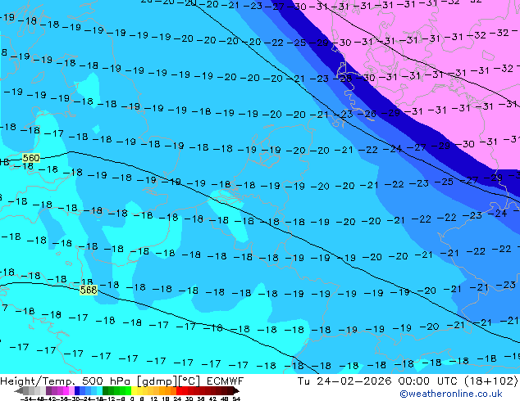Open the weatheronline.co.uk link
The image size is (520, 401).
pos(451,394)
